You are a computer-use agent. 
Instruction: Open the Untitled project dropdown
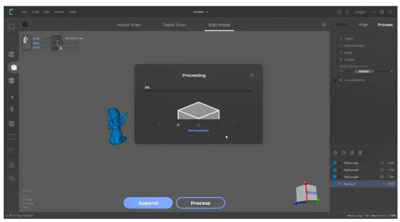[x=200, y=12]
